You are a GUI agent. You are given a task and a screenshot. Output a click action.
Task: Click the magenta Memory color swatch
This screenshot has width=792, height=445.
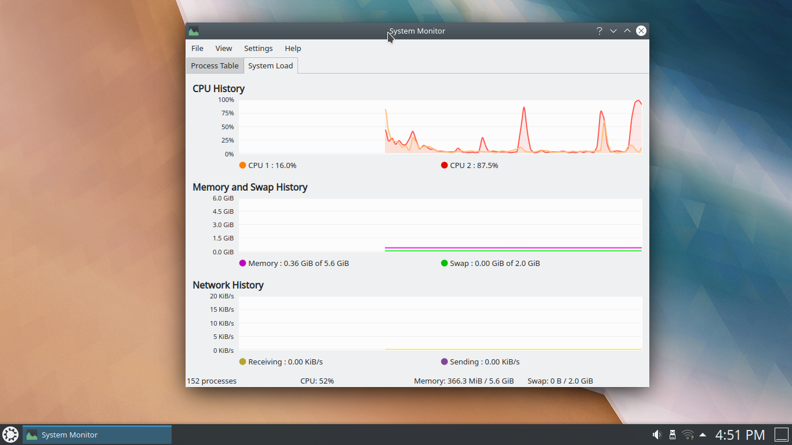242,263
